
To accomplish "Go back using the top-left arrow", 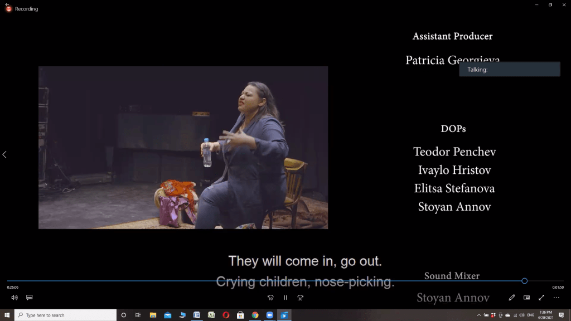I will (7, 4).
